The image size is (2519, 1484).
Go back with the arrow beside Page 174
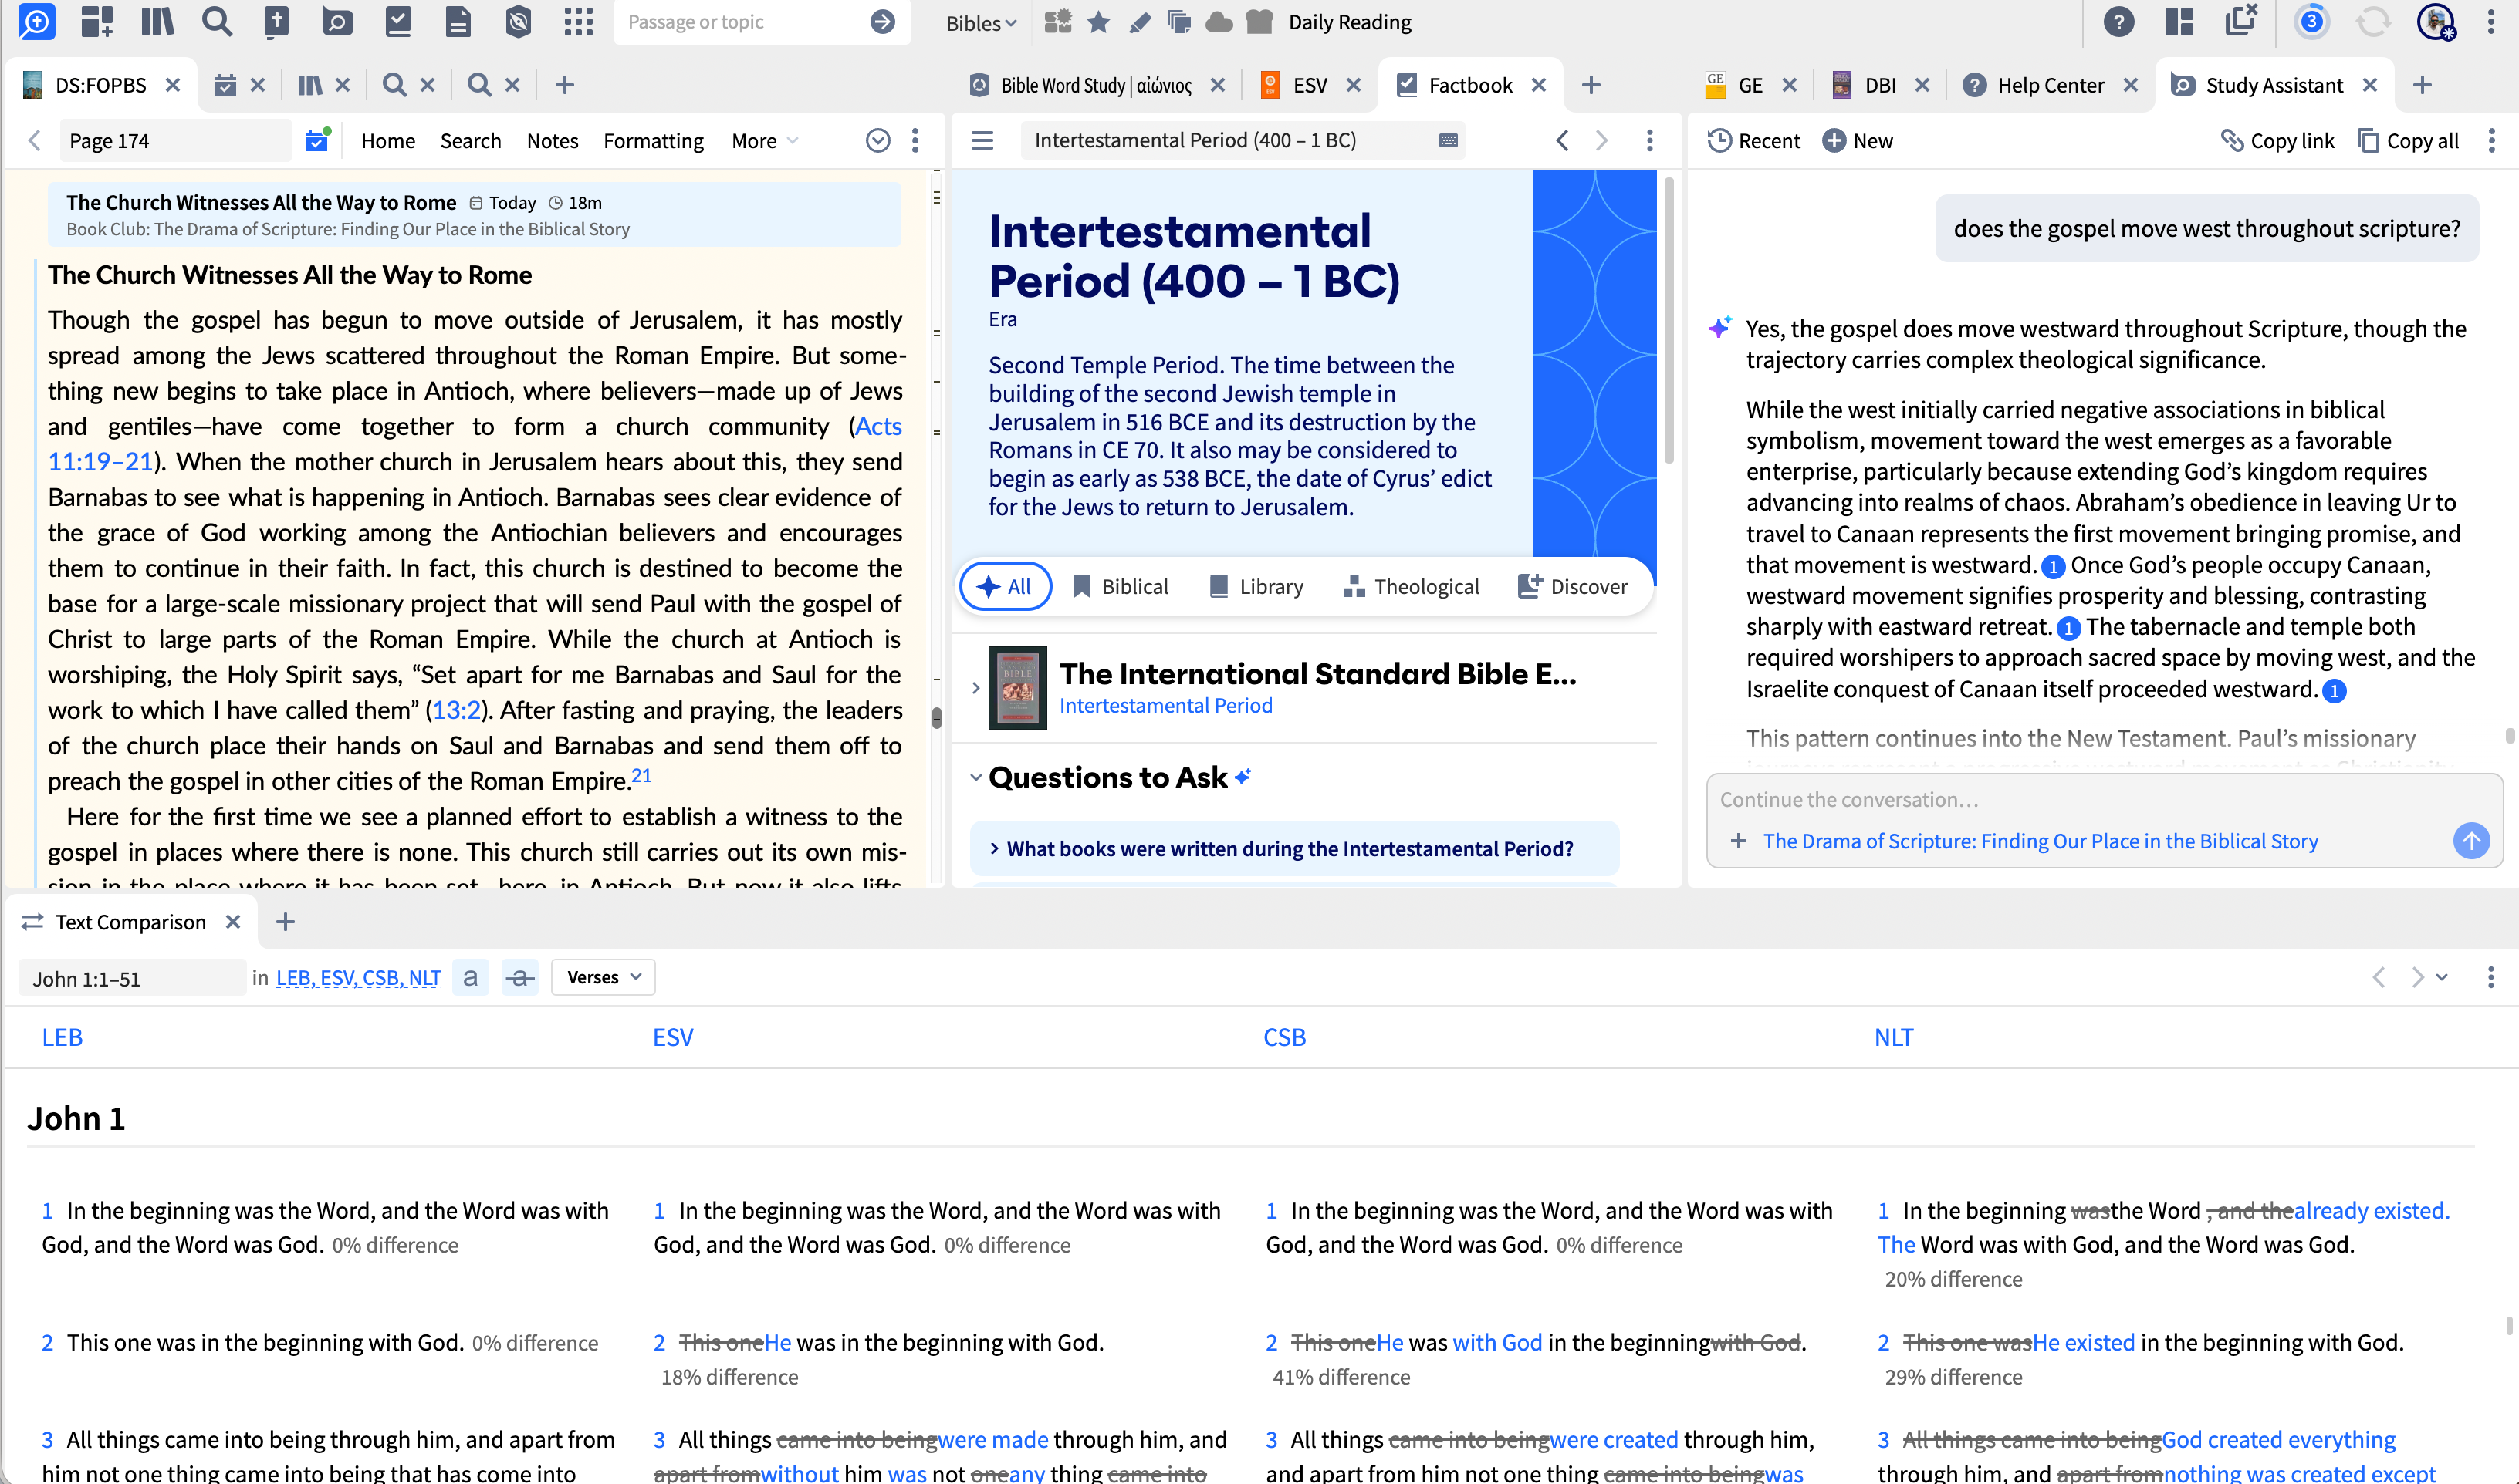point(34,140)
